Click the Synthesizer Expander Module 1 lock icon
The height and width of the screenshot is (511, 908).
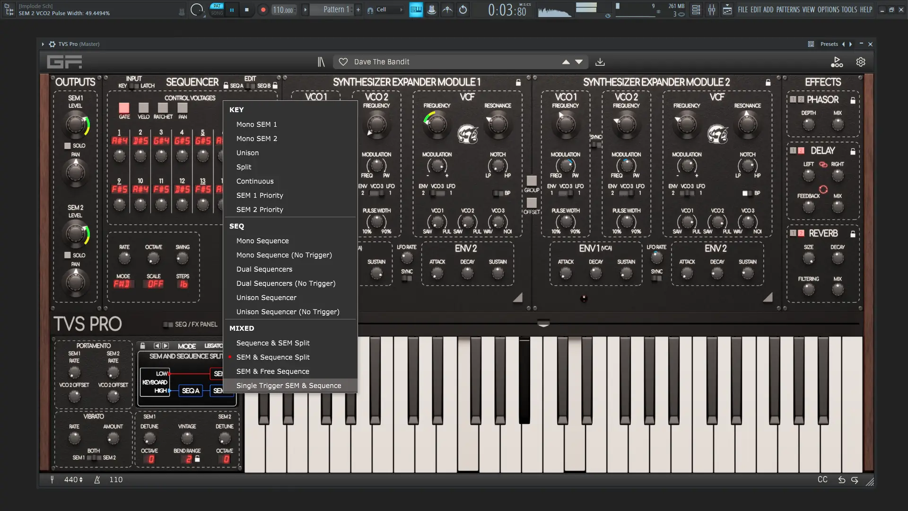(518, 82)
